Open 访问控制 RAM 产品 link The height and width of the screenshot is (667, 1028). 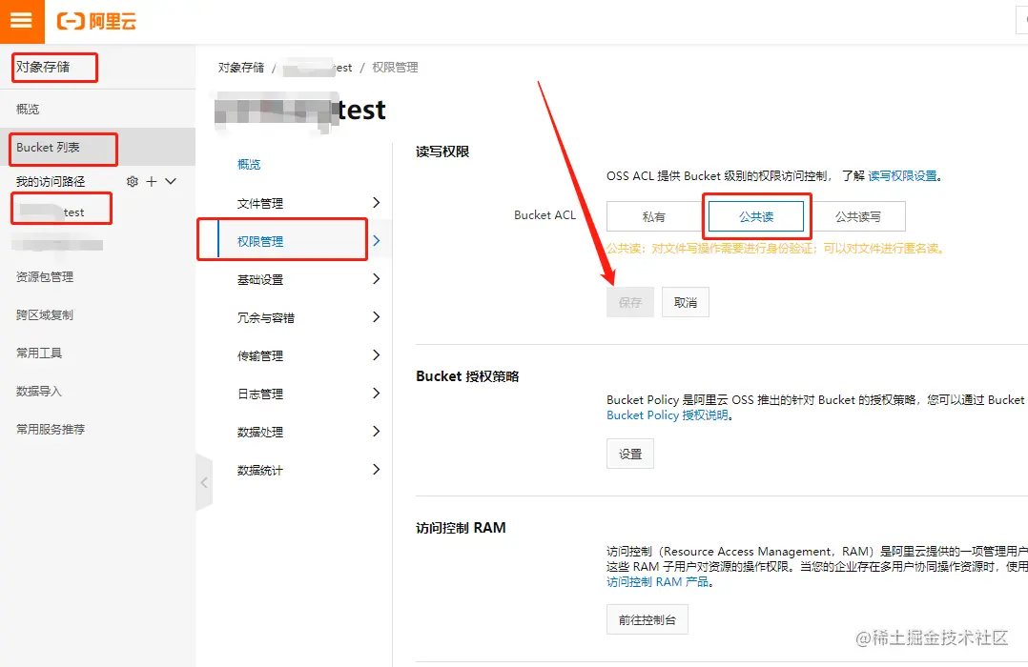(658, 581)
